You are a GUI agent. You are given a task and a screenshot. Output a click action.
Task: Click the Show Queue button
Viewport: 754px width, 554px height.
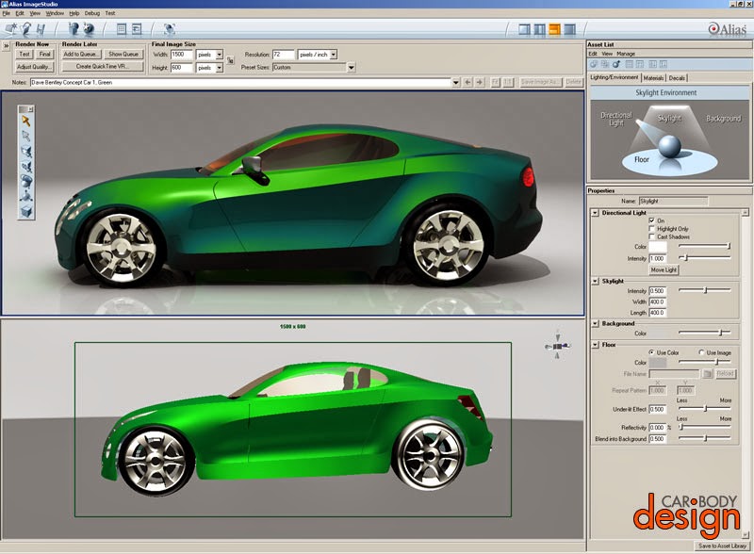pos(123,55)
